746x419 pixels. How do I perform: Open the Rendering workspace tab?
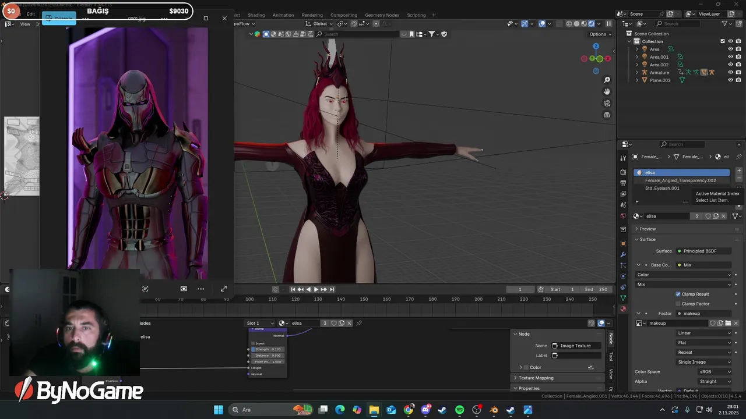click(312, 15)
